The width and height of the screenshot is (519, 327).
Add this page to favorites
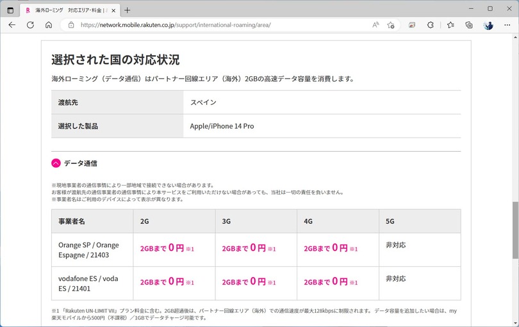pos(391,25)
